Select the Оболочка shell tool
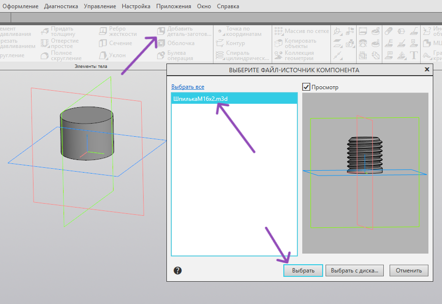Viewport: 442px width, 304px height. pyautogui.click(x=161, y=43)
